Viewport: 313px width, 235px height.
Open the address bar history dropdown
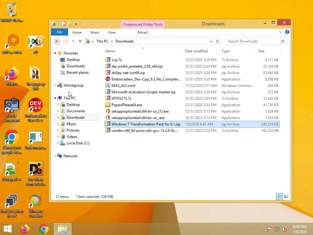[211, 41]
